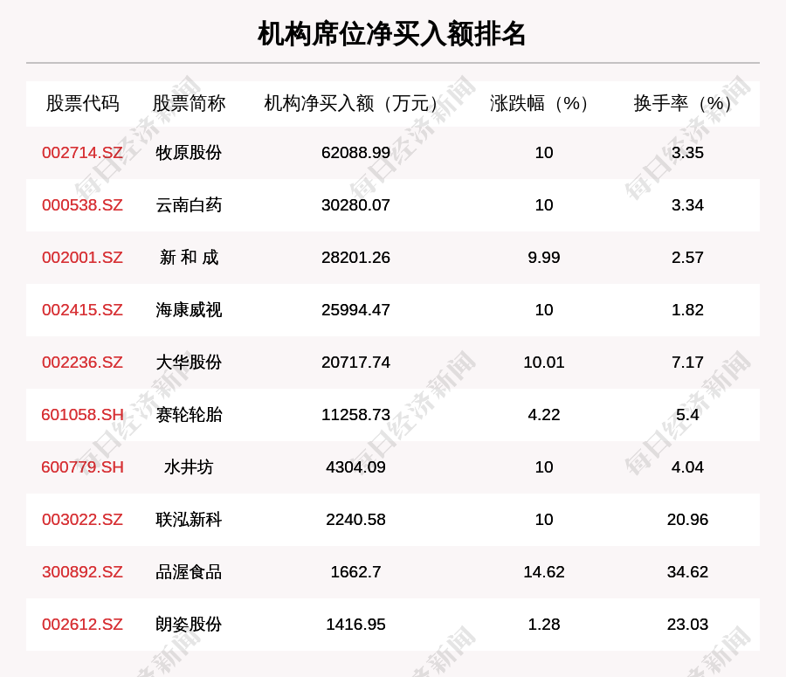786x677 pixels.
Task: Select the turnover rate 4.04
Action: (688, 466)
